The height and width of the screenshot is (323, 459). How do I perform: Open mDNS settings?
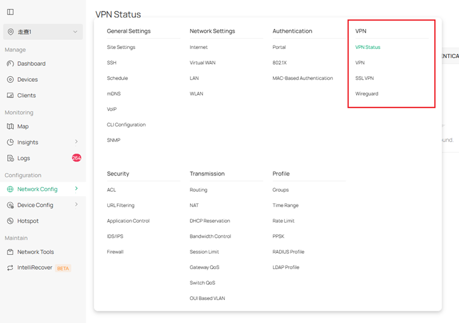[x=114, y=94]
